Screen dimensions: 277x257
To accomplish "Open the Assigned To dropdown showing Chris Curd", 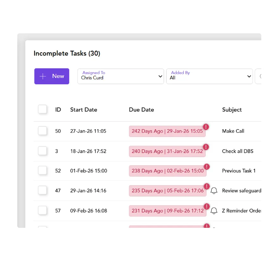I will pos(121,76).
